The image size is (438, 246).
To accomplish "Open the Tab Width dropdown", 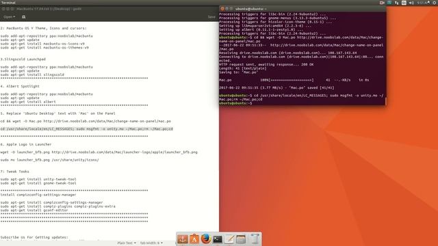I will tap(151, 243).
